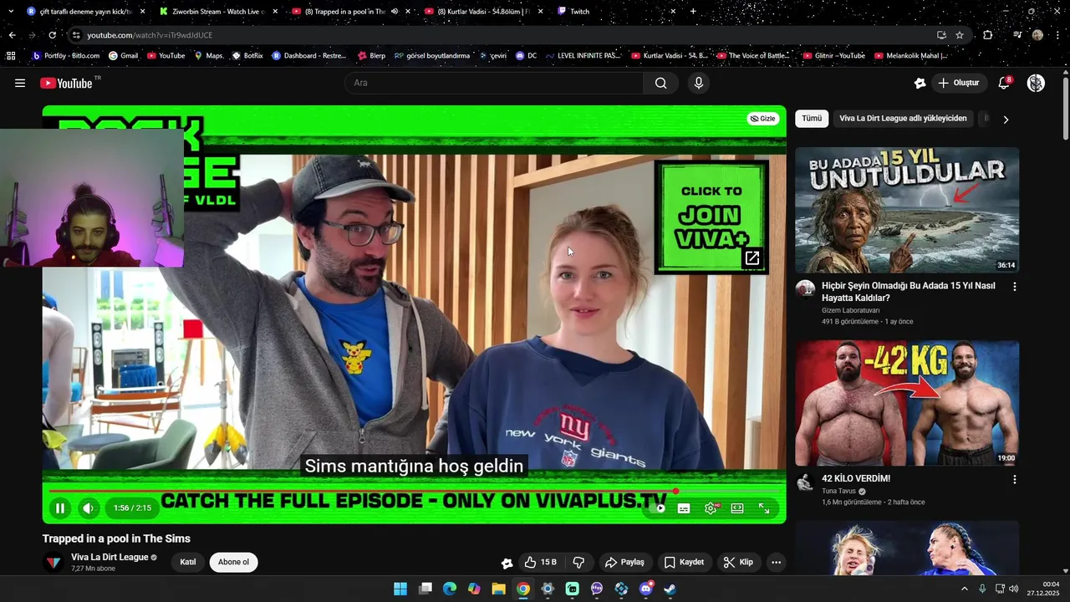This screenshot has height=602, width=1070.
Task: Toggle autoplay switch in the player
Action: pos(659,508)
